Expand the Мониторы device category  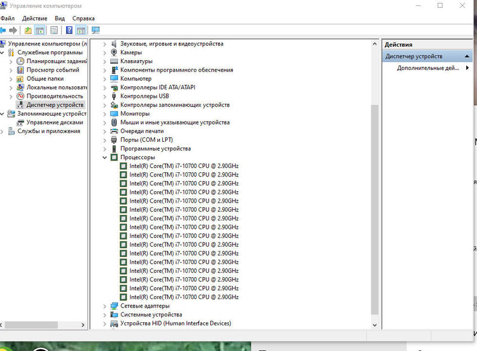click(105, 114)
